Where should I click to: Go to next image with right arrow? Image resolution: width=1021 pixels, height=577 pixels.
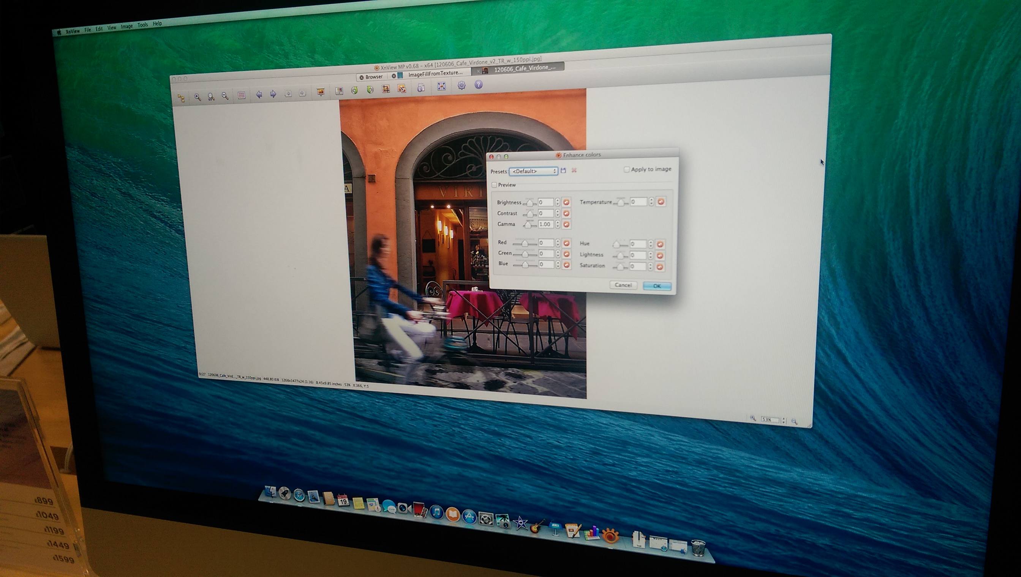[273, 94]
